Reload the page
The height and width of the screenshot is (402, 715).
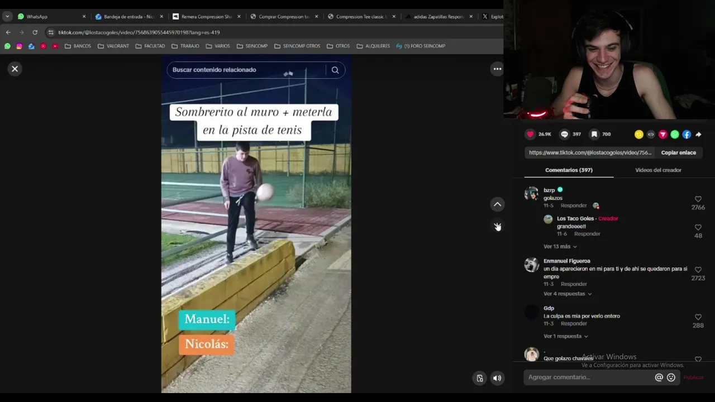[35, 32]
